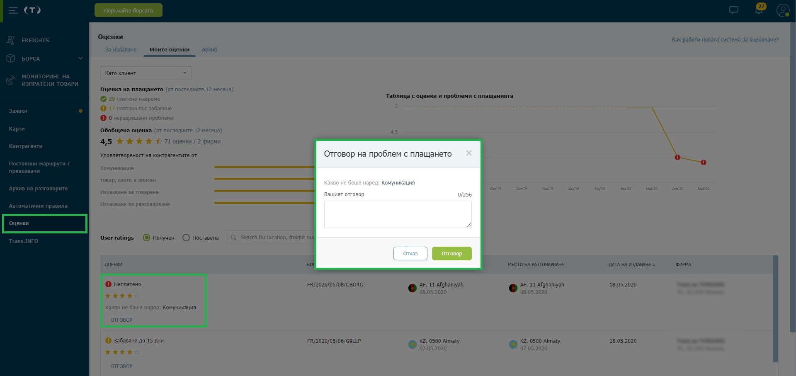The image size is (796, 376).
Task: Click the summary 4,5 star rating
Action: (x=139, y=141)
